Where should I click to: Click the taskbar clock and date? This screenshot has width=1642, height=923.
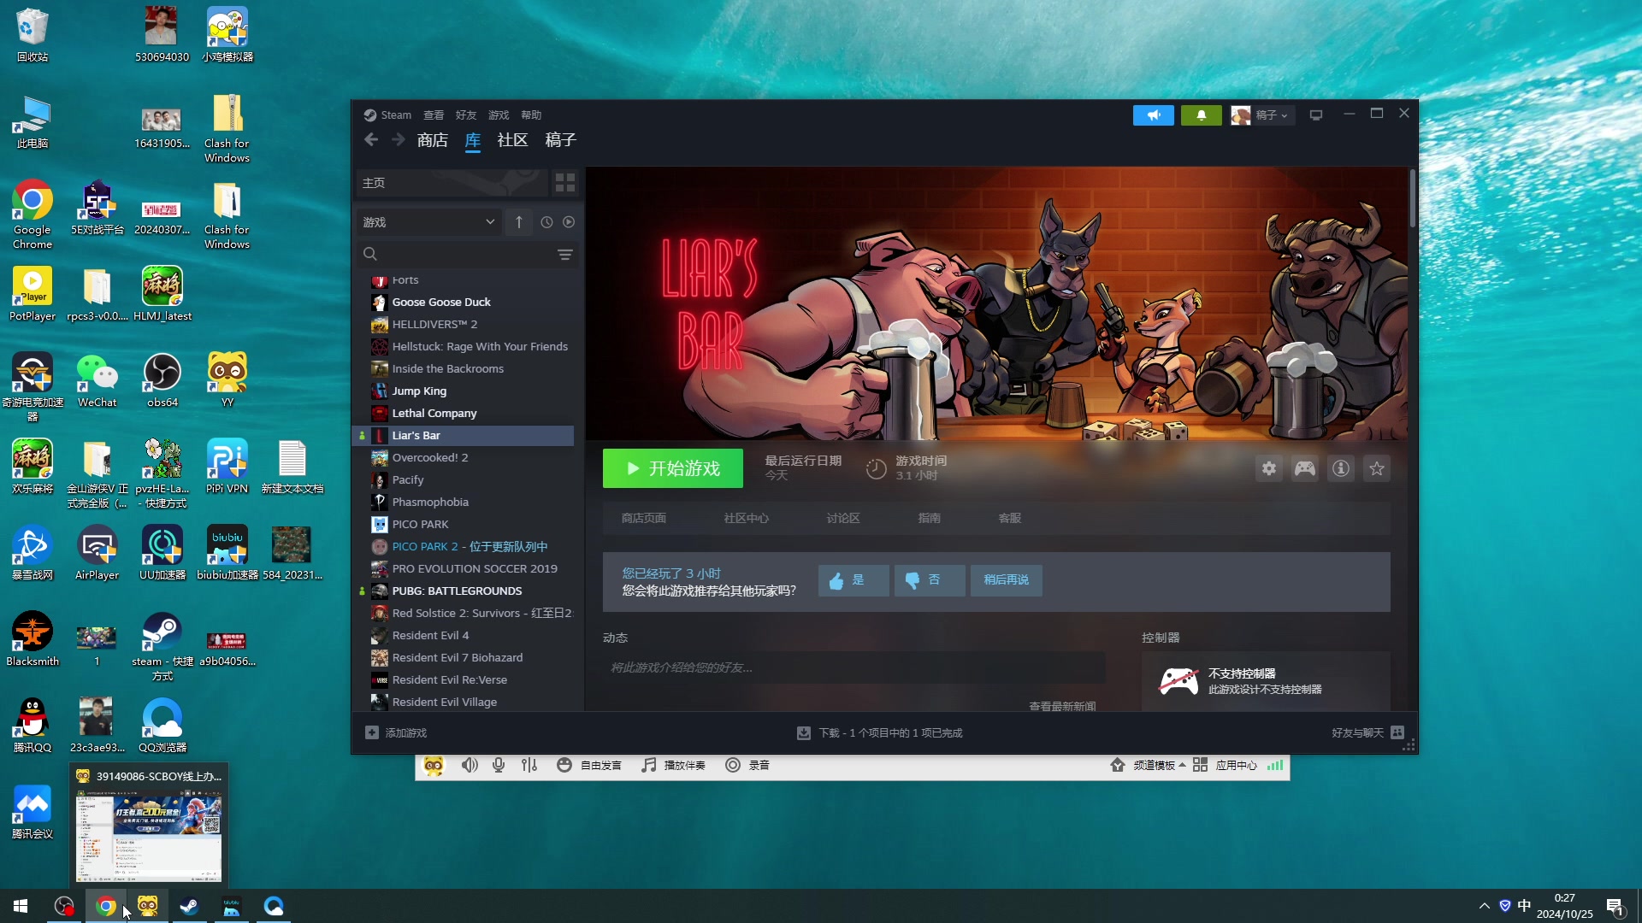(x=1564, y=906)
